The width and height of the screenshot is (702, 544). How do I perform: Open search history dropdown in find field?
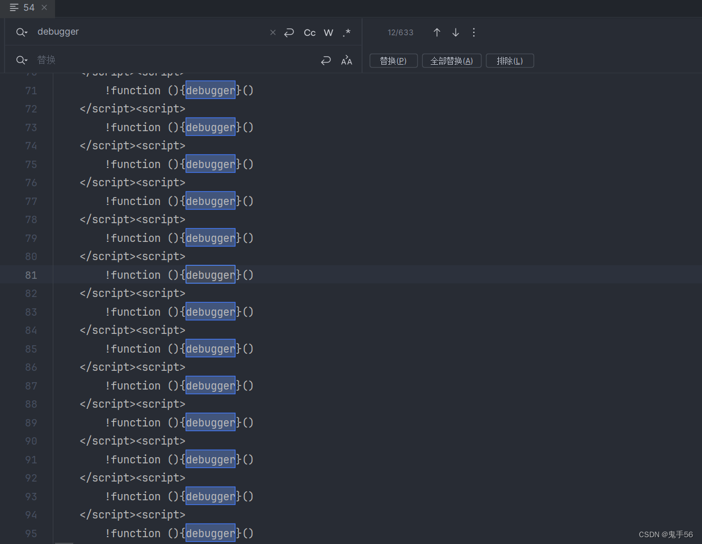point(22,32)
